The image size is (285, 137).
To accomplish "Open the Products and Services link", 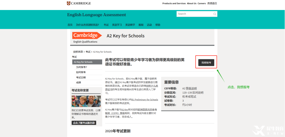I will pos(174,3).
